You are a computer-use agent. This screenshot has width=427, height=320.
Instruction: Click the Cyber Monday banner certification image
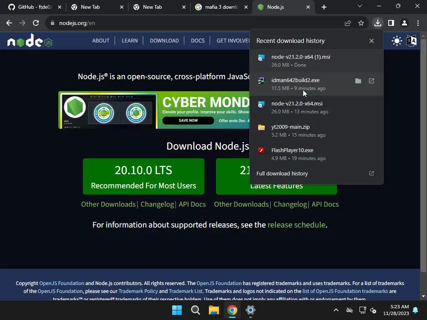tap(109, 110)
